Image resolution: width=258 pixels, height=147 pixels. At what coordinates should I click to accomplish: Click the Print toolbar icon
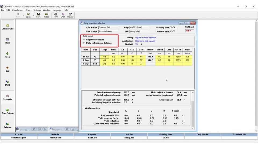pos(56,15)
